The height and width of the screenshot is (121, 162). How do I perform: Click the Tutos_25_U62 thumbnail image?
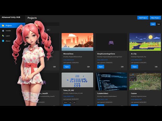click(x=77, y=80)
